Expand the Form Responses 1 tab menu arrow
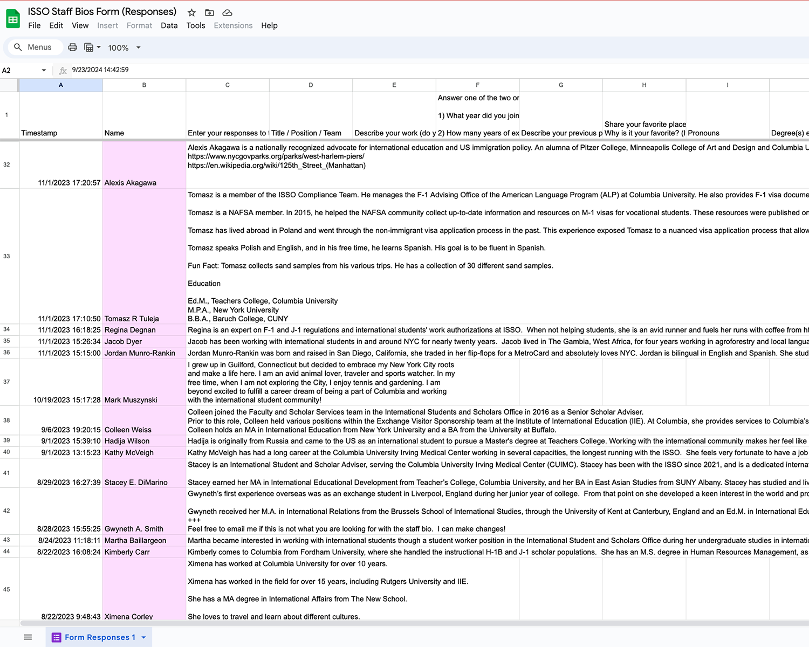The width and height of the screenshot is (809, 647). coord(143,637)
